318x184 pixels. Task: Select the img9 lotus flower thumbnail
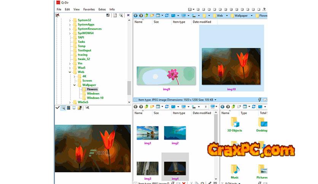pyautogui.click(x=166, y=76)
